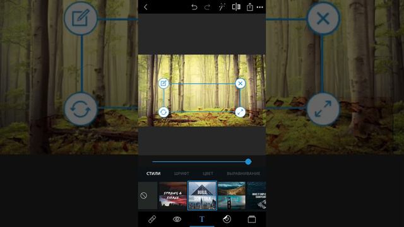
Task: Apply auto-enhance with the magic wand
Action: pos(222,7)
